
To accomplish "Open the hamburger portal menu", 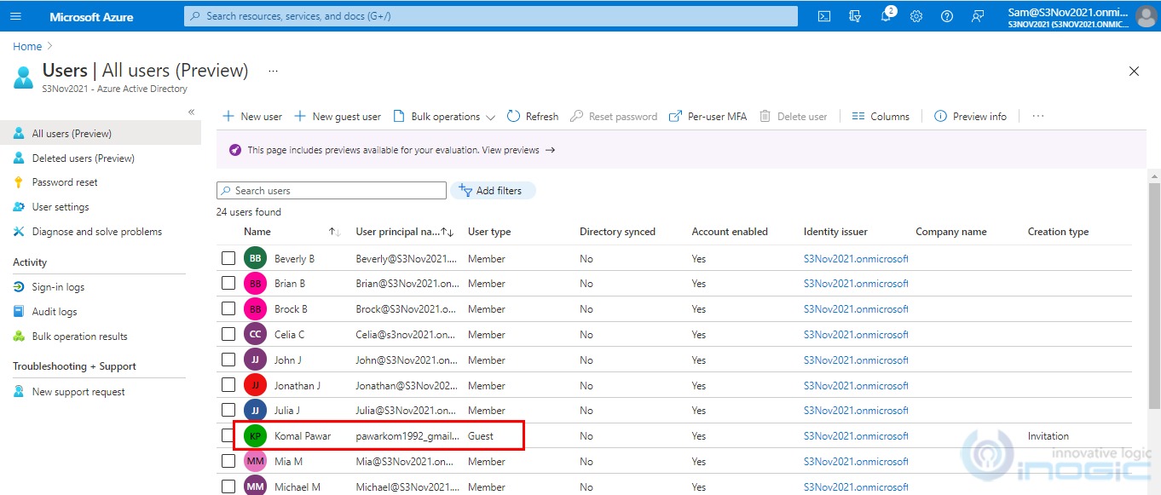I will [16, 16].
